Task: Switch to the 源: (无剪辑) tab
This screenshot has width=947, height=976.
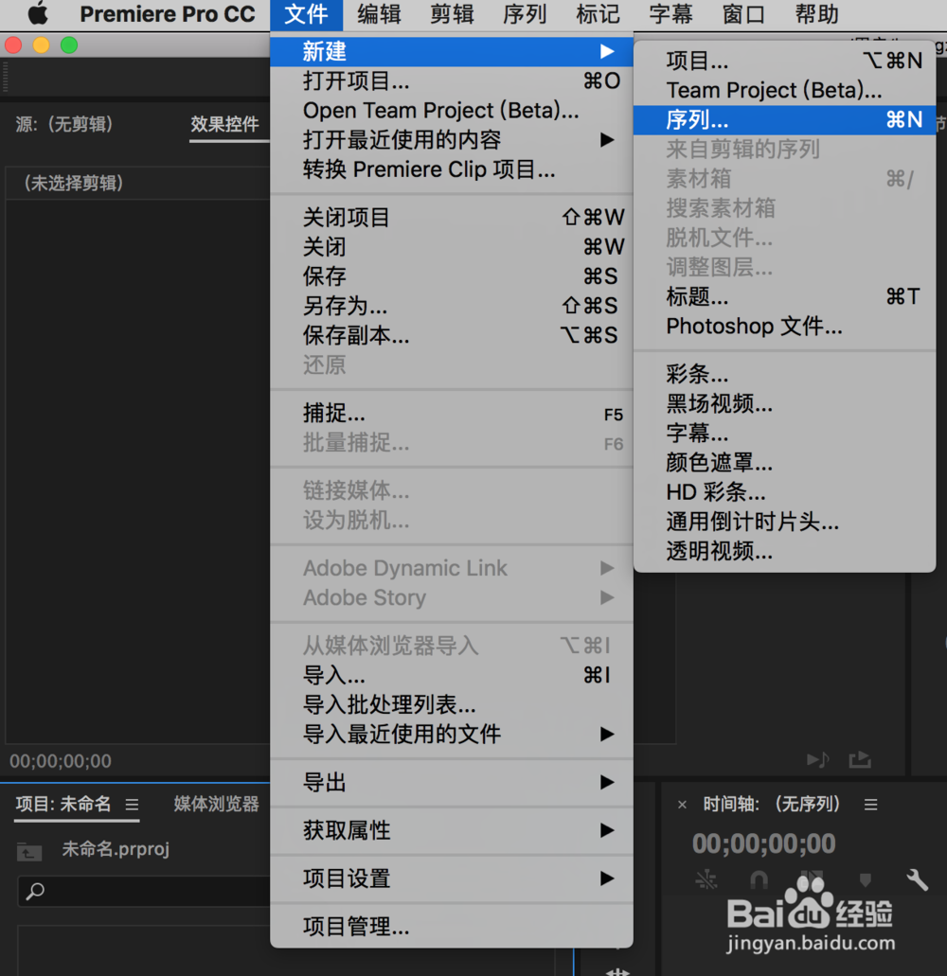Action: [64, 125]
